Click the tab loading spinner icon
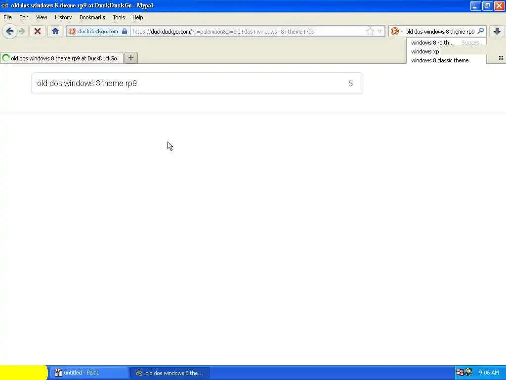The height and width of the screenshot is (380, 506). (x=5, y=58)
